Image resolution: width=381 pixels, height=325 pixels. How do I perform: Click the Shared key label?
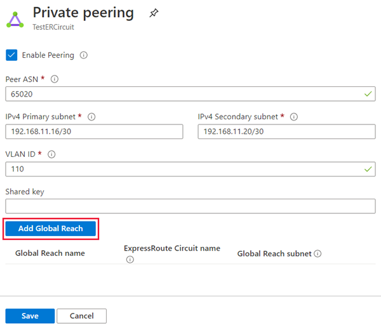tap(25, 192)
